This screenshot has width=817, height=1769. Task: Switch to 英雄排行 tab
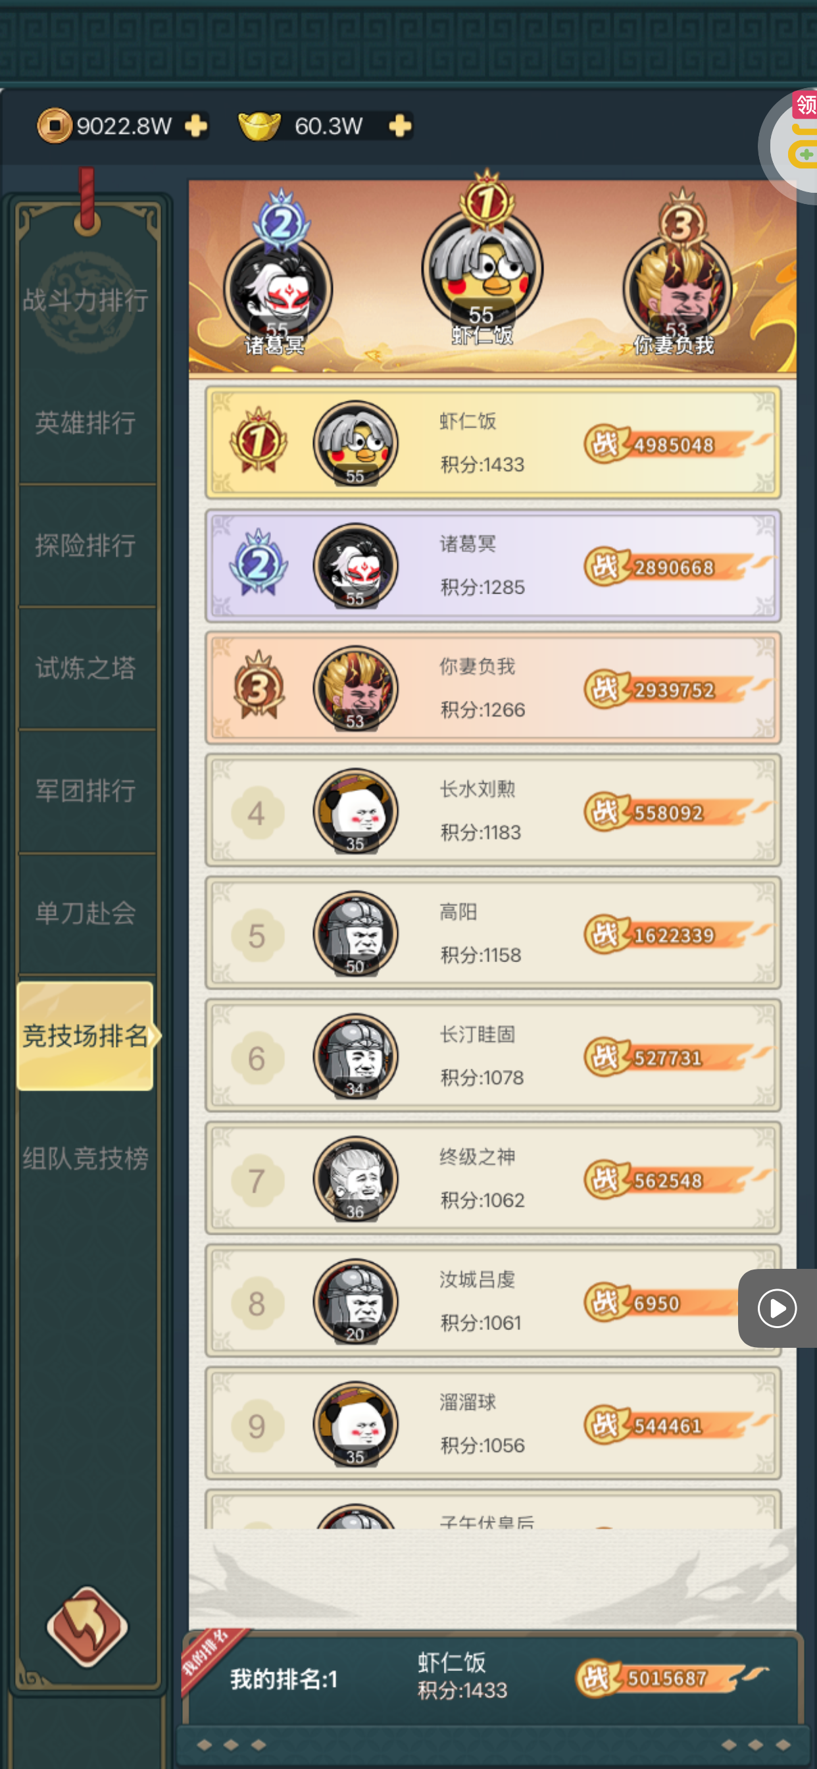pos(87,423)
